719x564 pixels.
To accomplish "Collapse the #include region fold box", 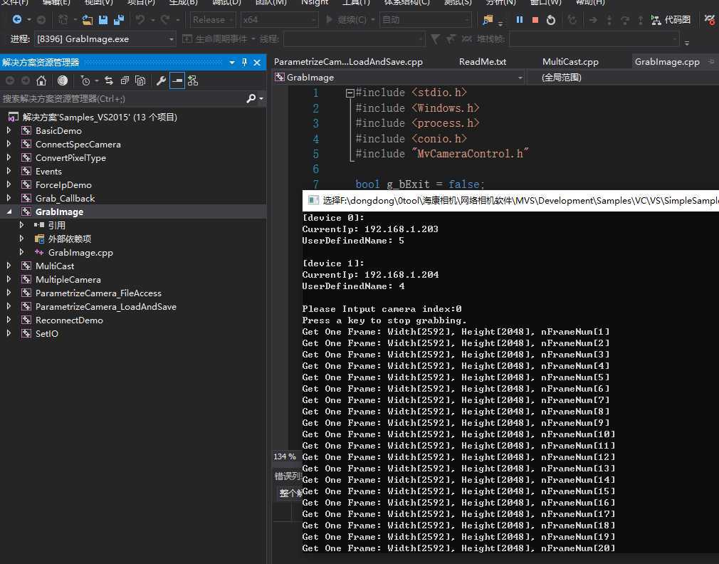I will pos(350,93).
